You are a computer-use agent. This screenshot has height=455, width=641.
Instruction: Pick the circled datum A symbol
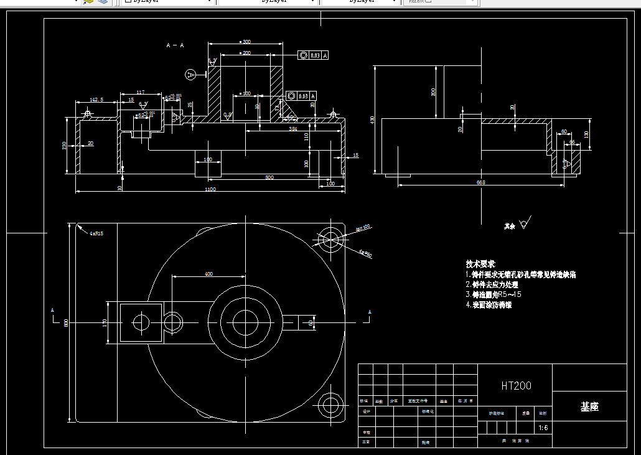pos(190,75)
